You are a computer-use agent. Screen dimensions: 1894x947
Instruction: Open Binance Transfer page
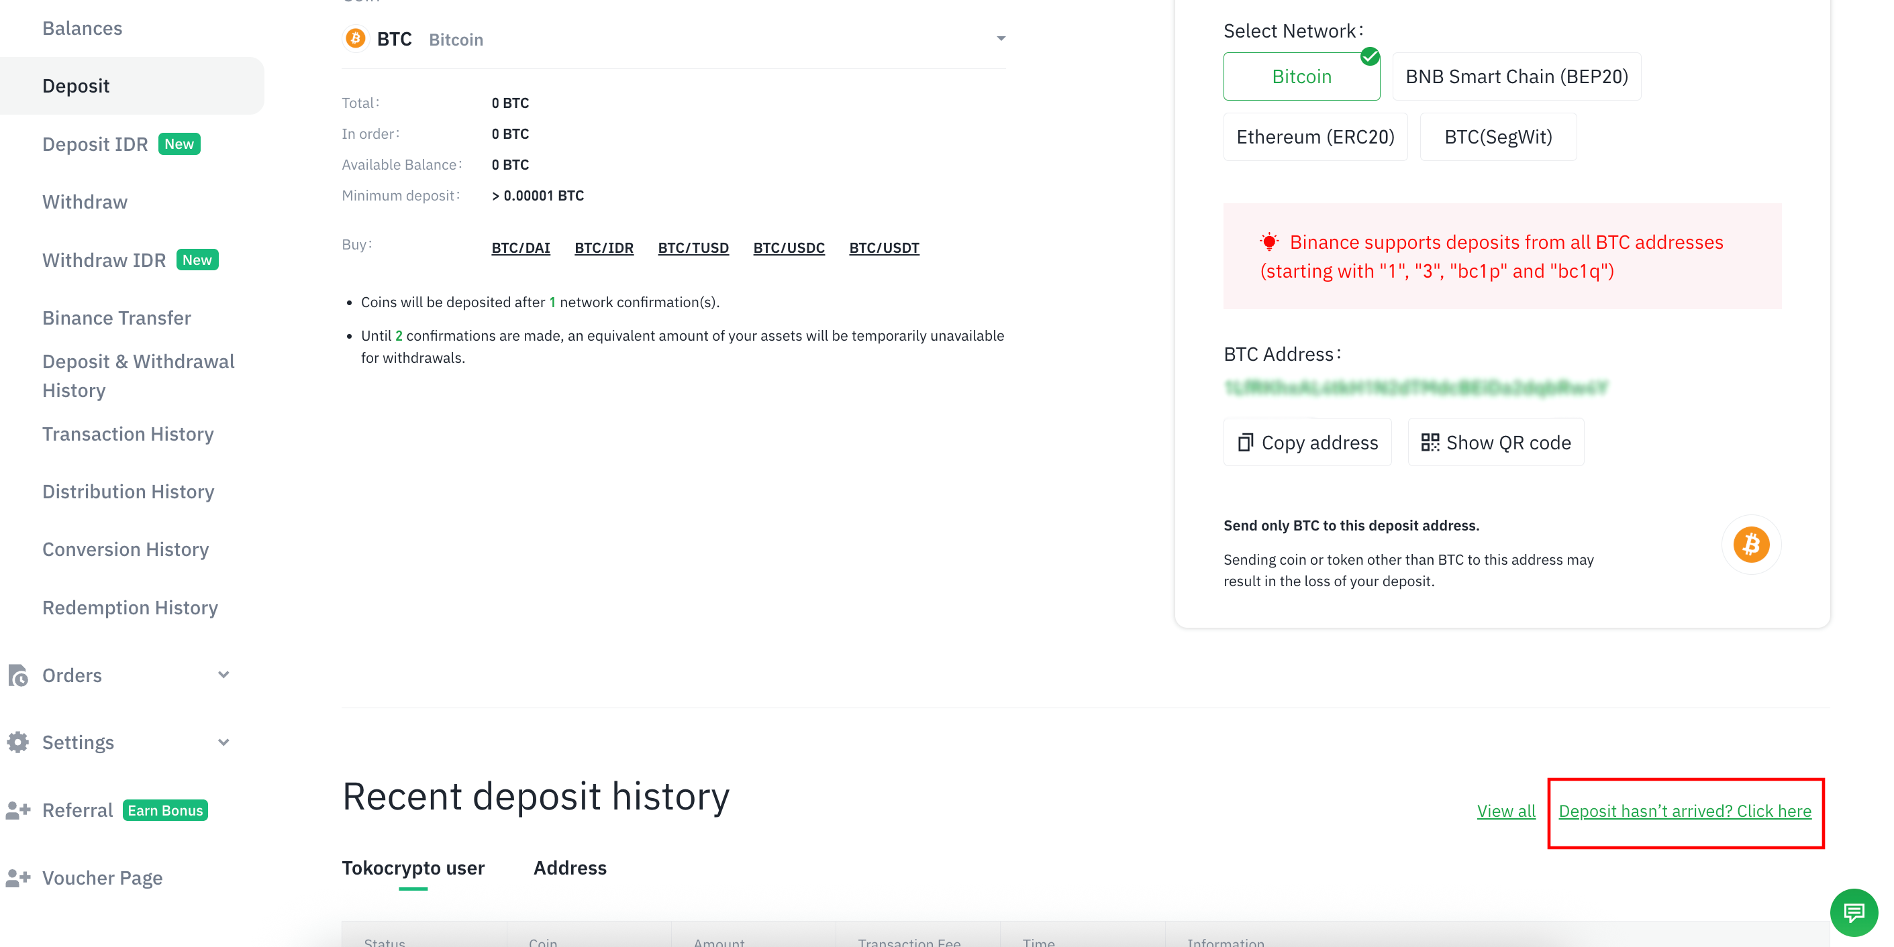click(x=116, y=318)
